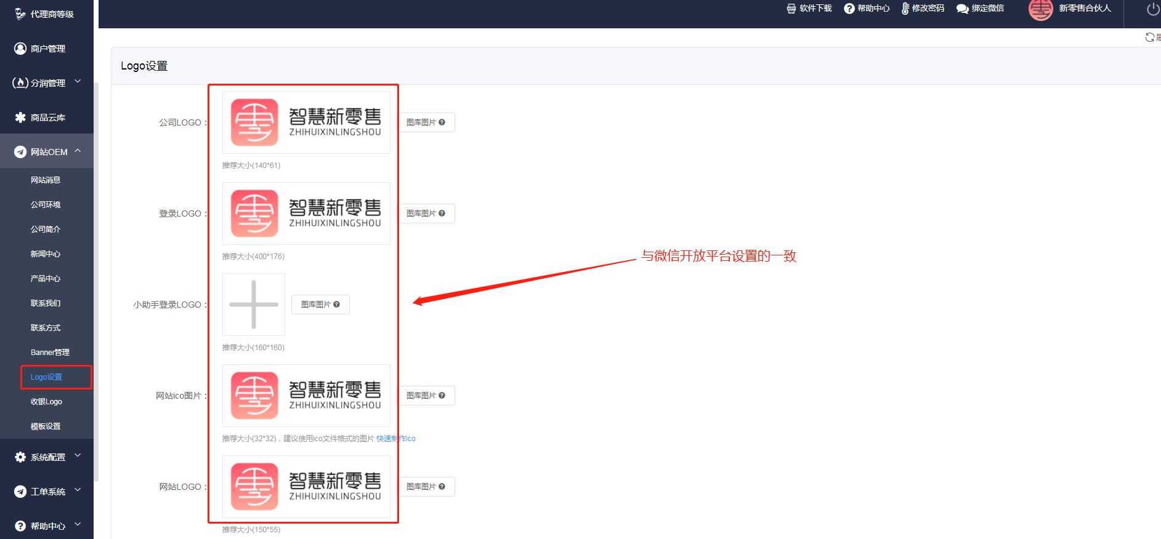Open the 网站消息 submenu item
The image size is (1161, 539).
pyautogui.click(x=46, y=180)
